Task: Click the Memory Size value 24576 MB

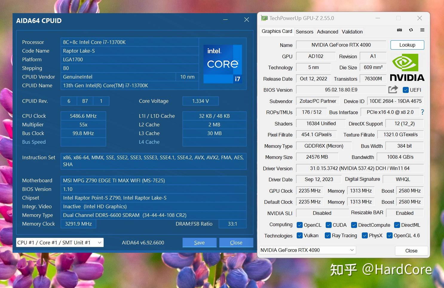Action: click(317, 157)
